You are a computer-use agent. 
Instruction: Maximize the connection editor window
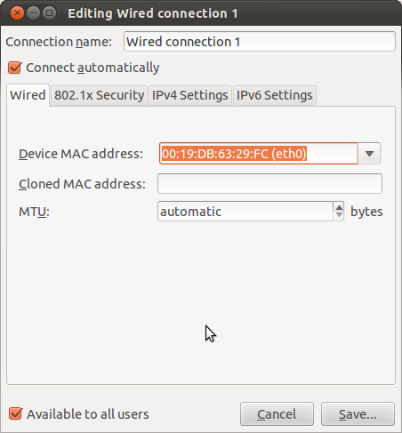click(49, 13)
